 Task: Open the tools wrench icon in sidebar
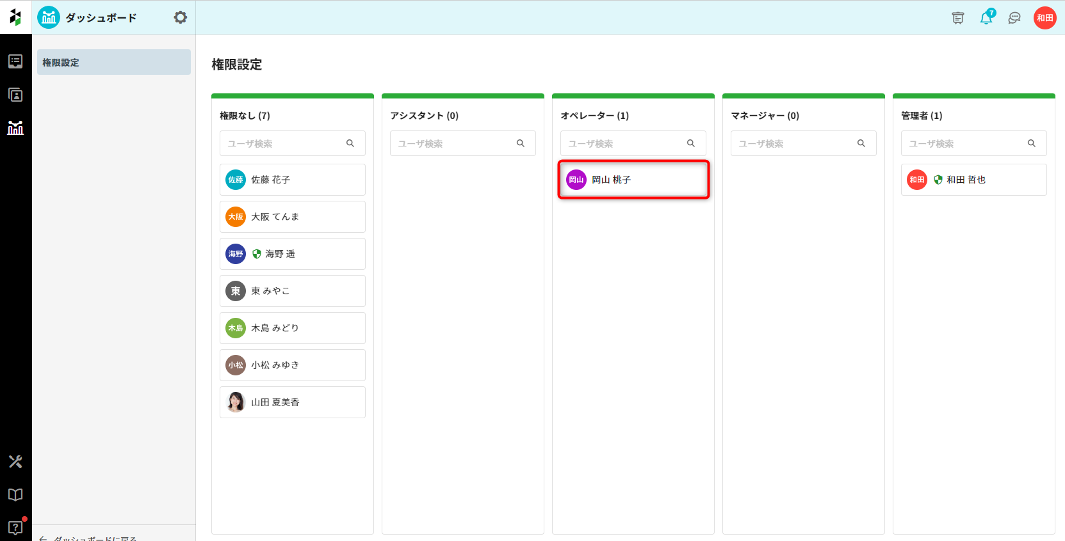[15, 462]
